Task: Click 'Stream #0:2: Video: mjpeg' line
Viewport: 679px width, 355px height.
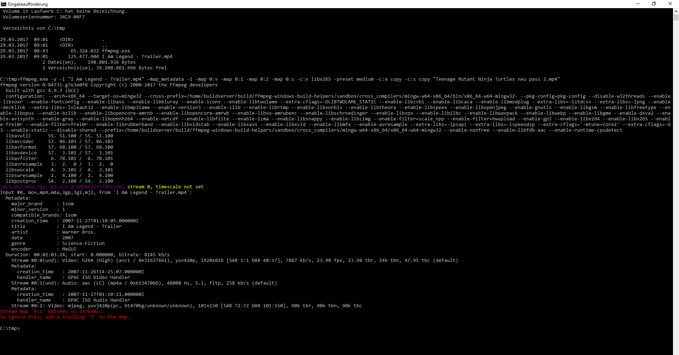Action: point(187,306)
